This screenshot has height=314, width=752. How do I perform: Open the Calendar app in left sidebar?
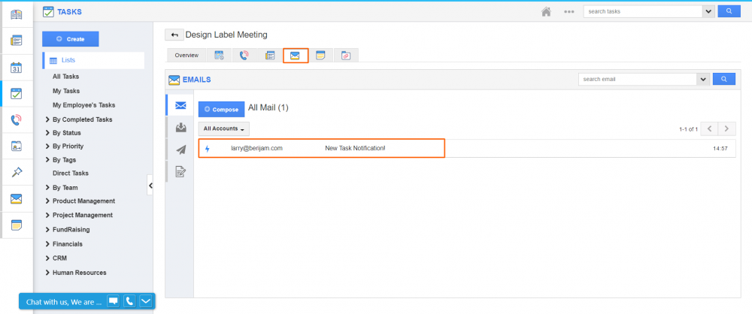[x=16, y=68]
